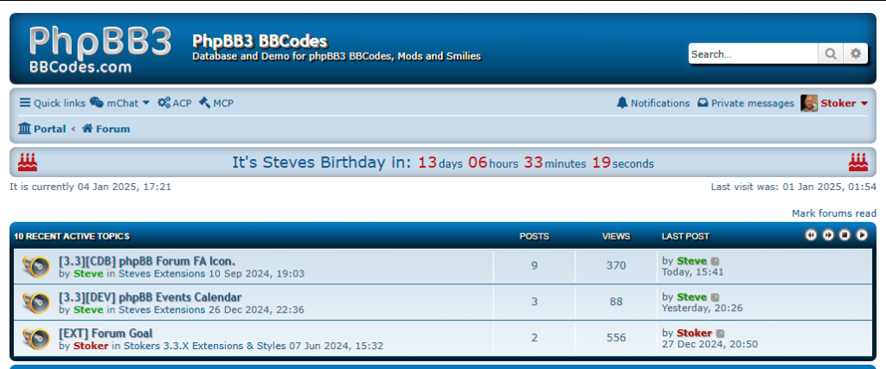886x369 pixels.
Task: Click the topic icon beside Forum Goal
Action: 36,339
